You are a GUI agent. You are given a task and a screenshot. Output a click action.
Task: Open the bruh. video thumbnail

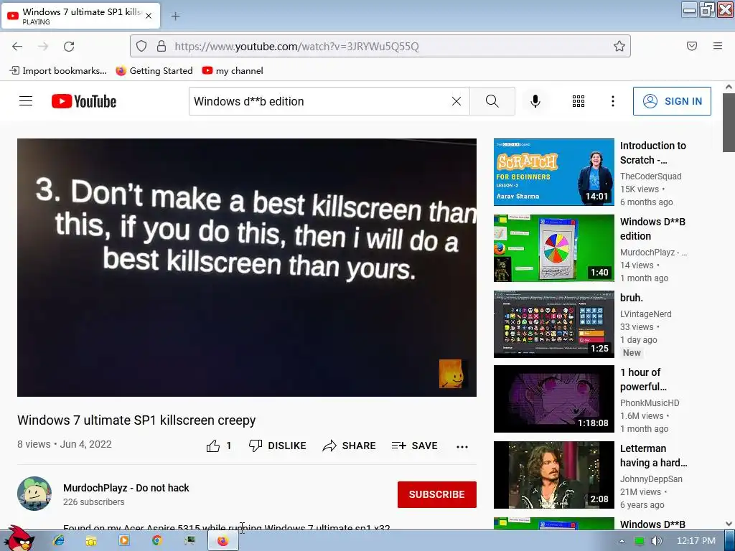click(553, 324)
